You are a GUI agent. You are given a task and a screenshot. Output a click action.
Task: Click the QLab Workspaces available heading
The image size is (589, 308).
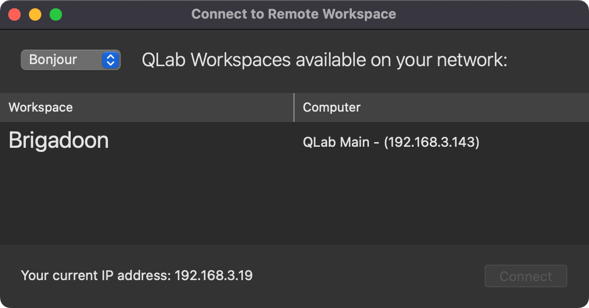pos(324,60)
